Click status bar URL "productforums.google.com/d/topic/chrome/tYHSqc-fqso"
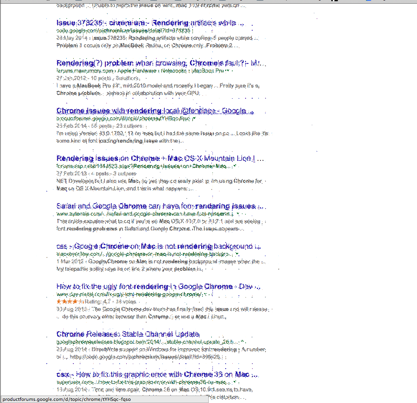This screenshot has width=417, height=403. pyautogui.click(x=67, y=399)
